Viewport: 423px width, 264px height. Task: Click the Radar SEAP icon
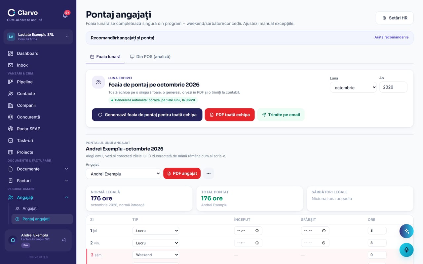[11, 129]
